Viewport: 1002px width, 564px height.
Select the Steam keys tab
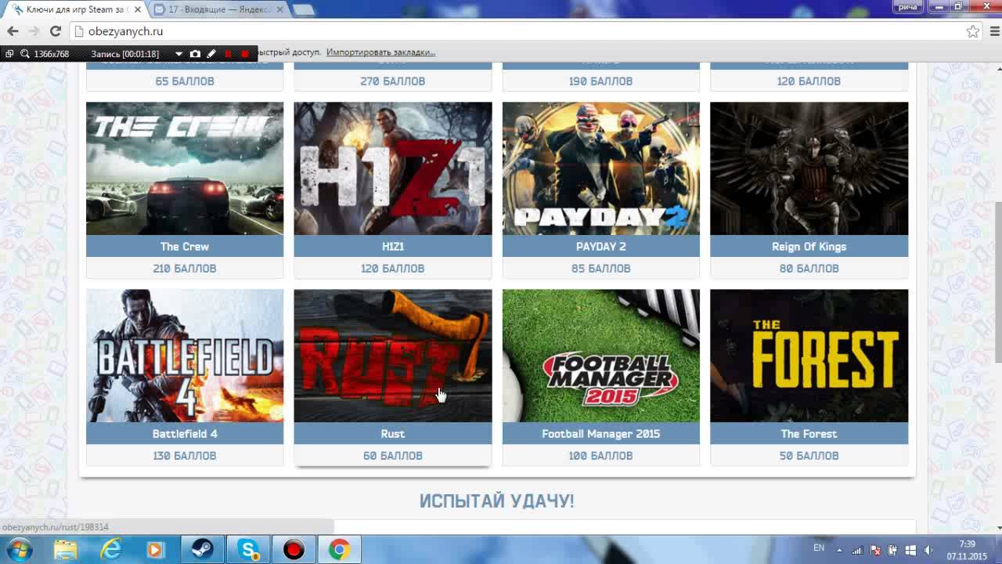click(x=74, y=9)
